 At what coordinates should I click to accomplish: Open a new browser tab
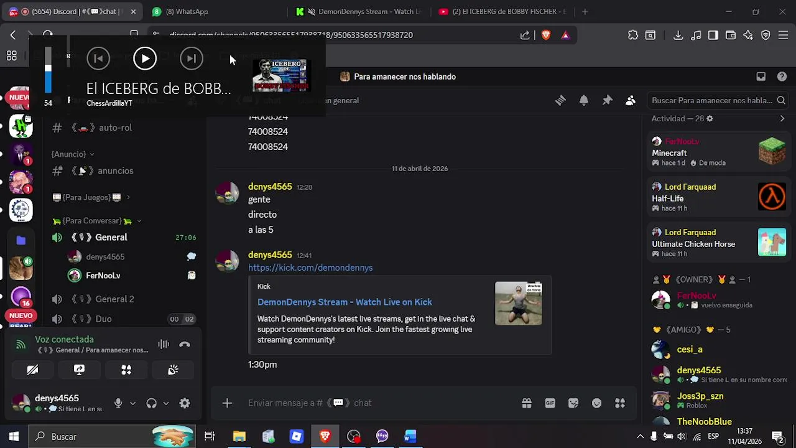pos(585,11)
